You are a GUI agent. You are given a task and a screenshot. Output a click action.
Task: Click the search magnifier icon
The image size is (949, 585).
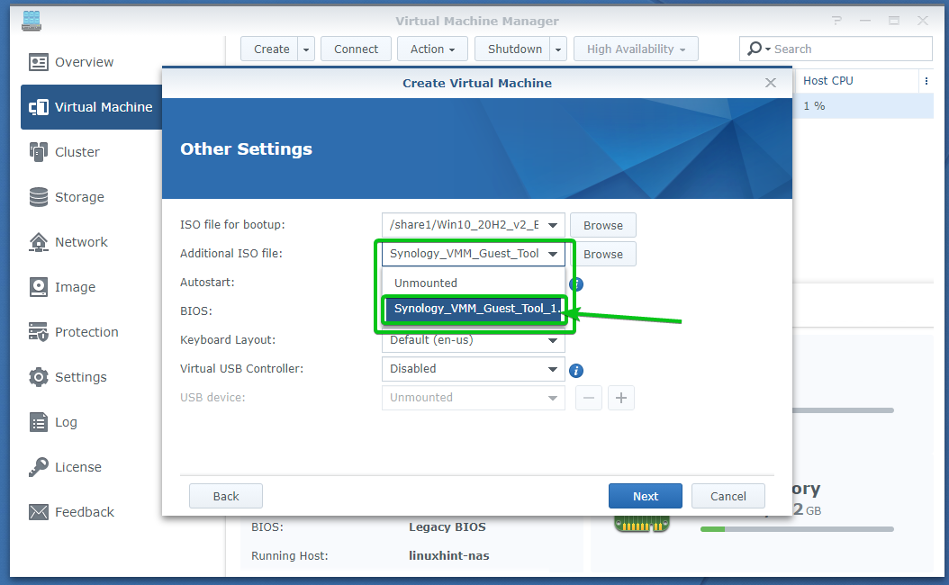coord(755,49)
